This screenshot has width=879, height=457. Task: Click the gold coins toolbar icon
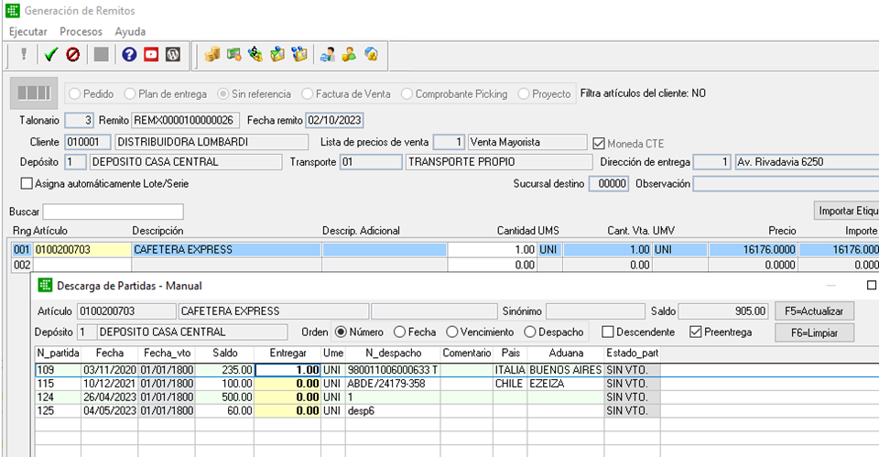click(x=212, y=55)
